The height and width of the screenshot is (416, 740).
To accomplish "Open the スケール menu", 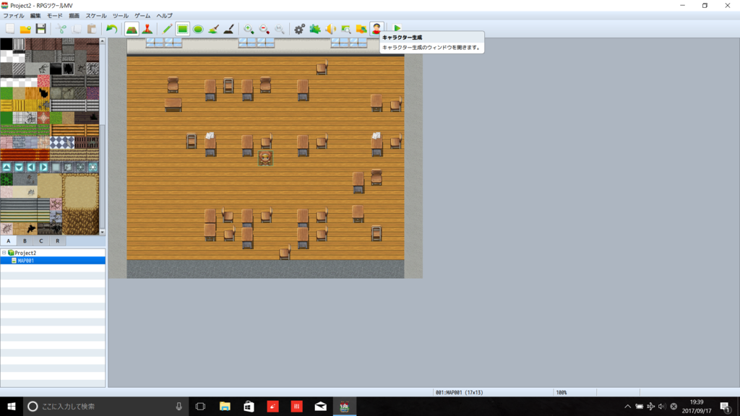I will (96, 16).
